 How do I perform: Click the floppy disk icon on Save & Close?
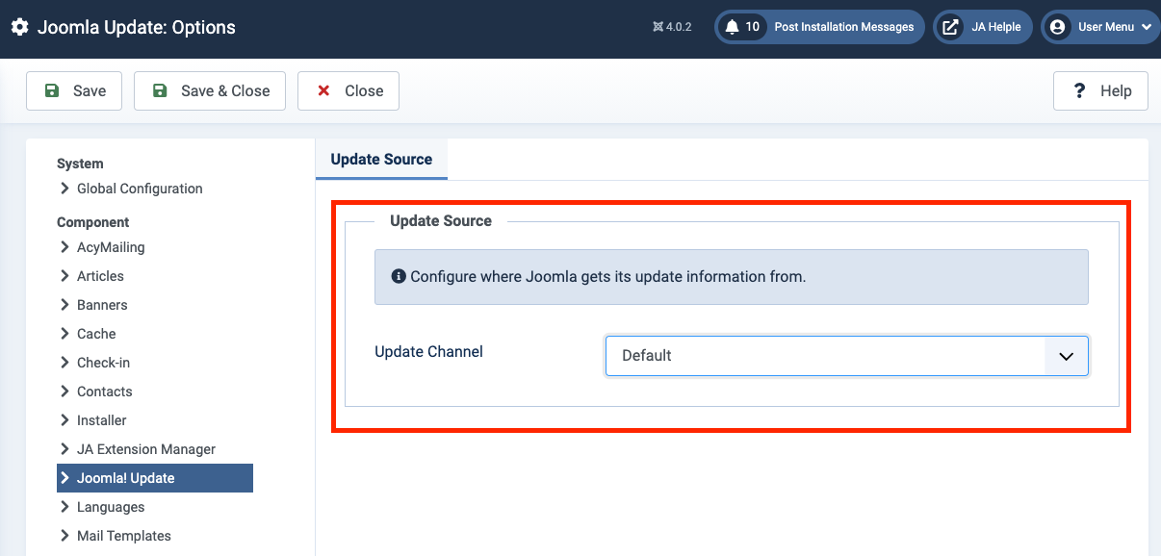tap(160, 90)
